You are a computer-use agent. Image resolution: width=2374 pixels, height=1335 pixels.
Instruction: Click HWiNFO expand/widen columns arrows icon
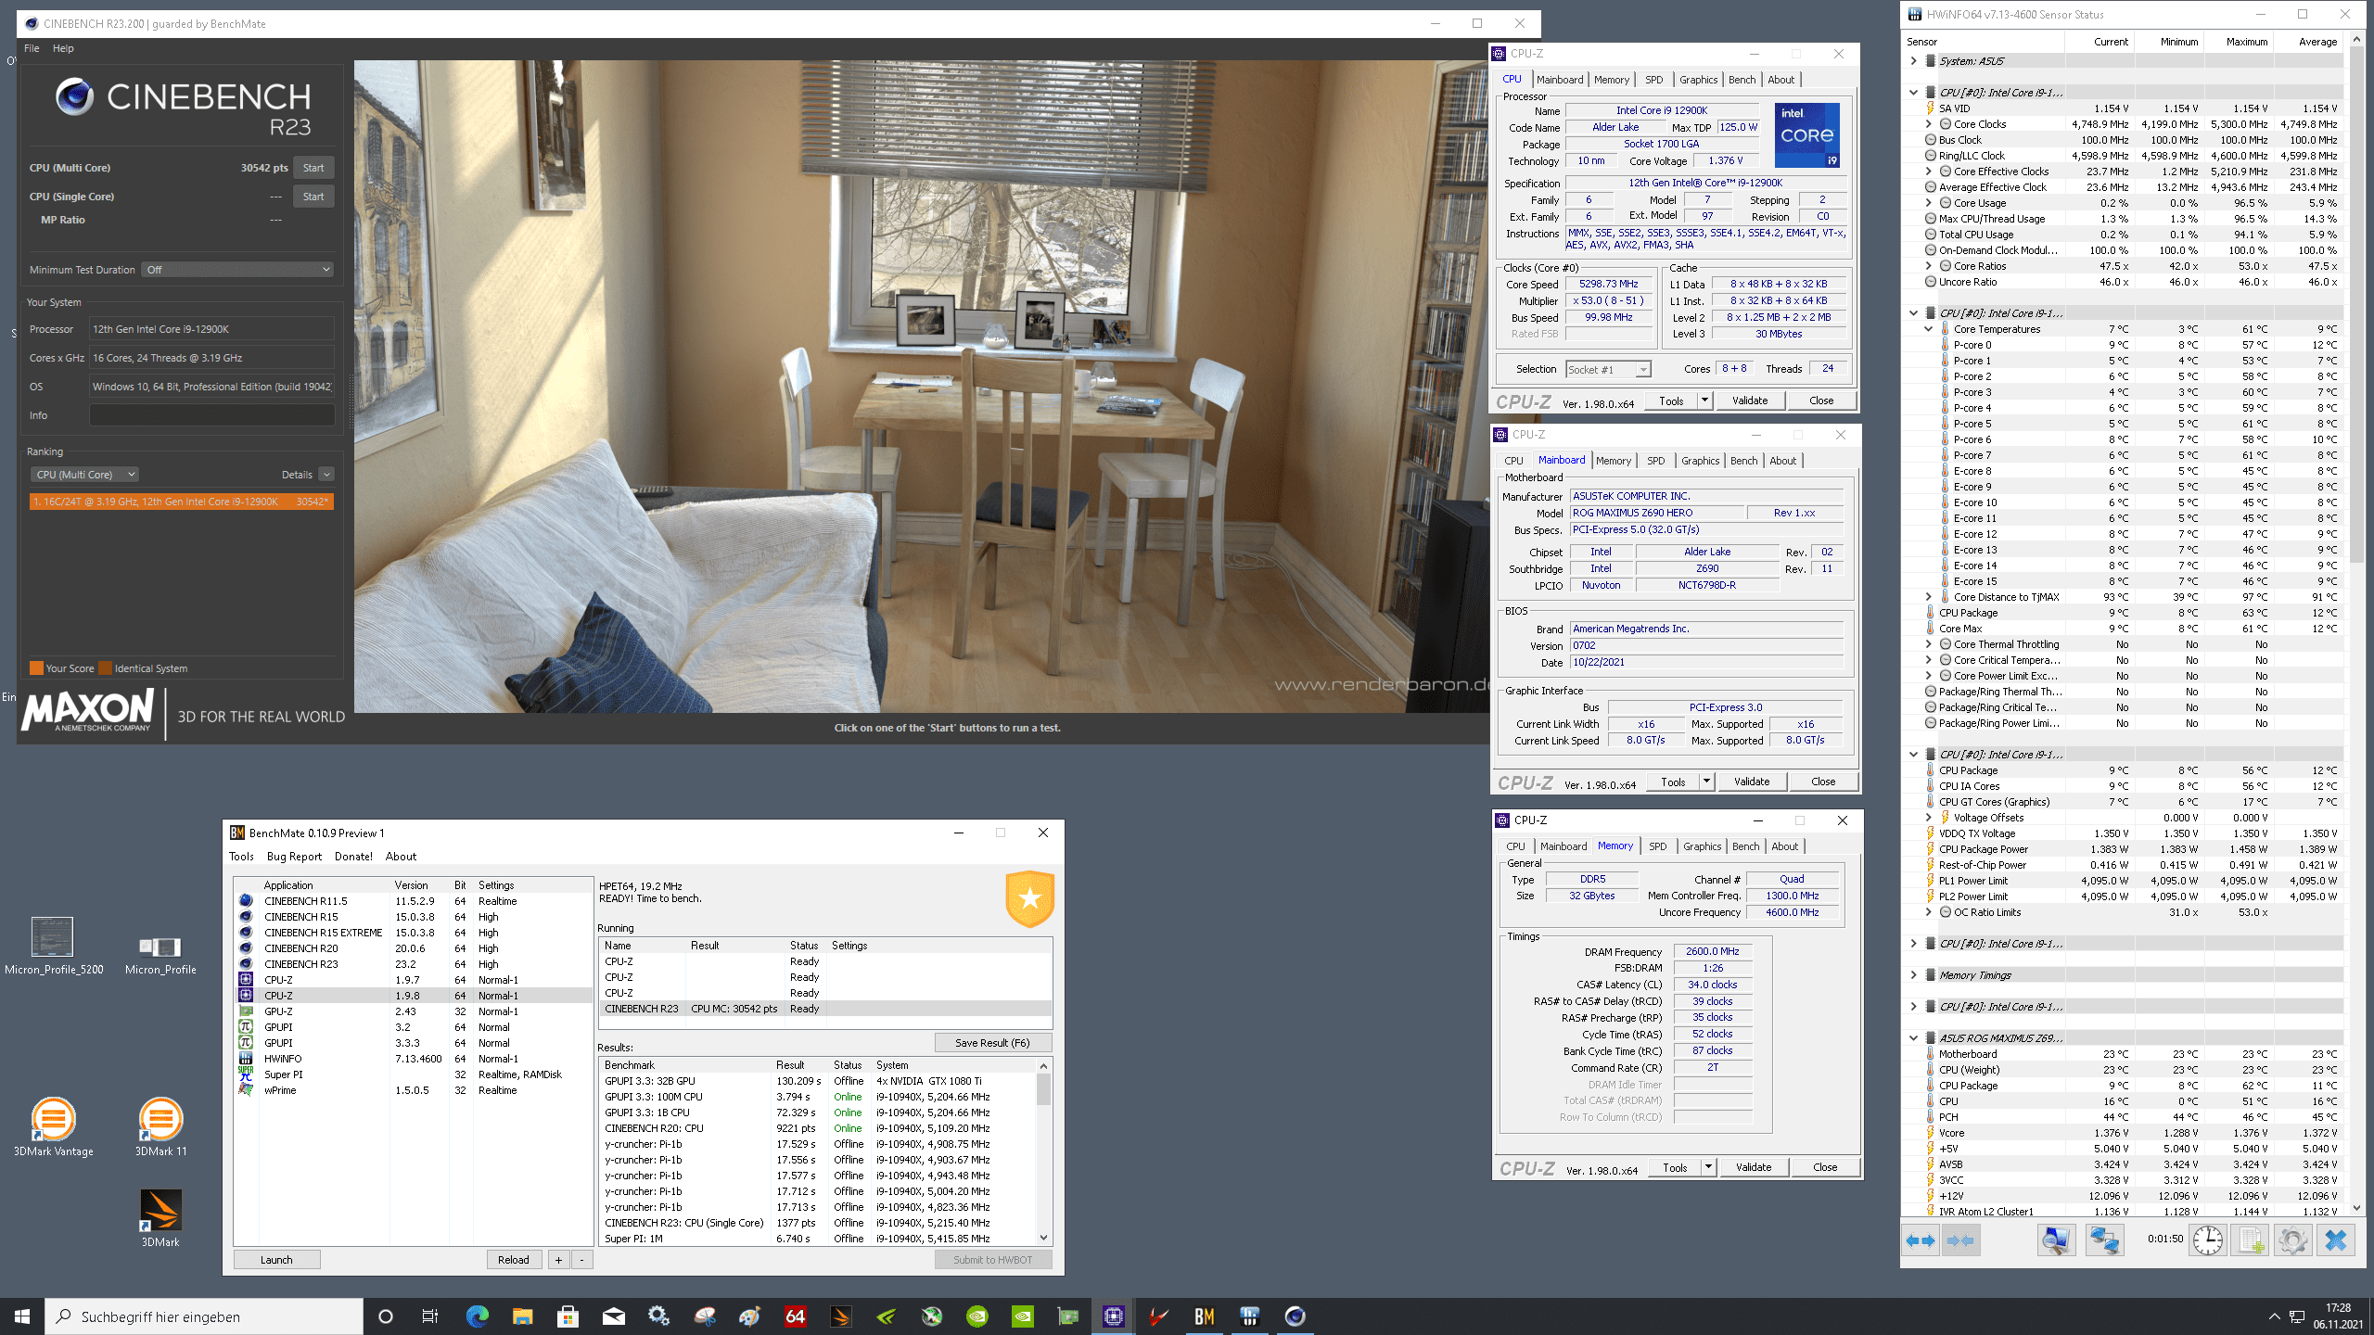(1921, 1240)
